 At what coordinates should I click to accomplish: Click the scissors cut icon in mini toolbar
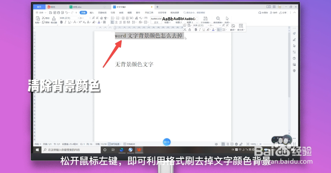tap(185, 29)
